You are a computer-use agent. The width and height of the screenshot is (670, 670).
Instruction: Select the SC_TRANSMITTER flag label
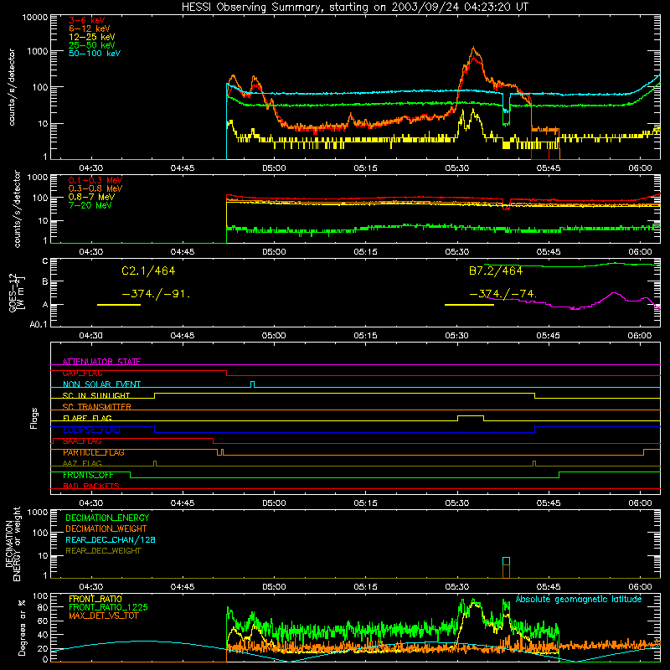[x=96, y=407]
